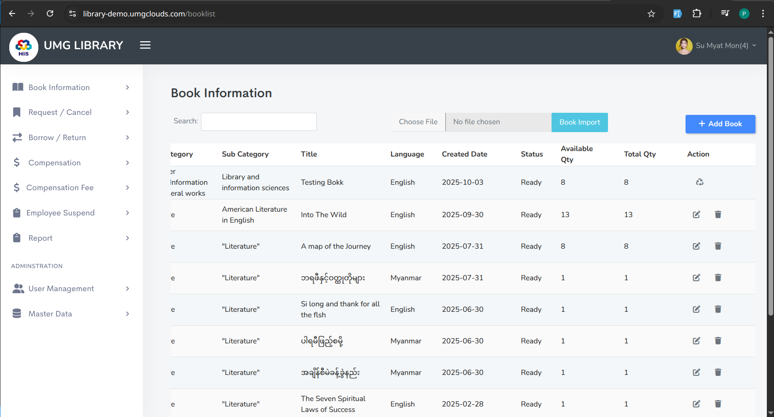Screen dimensions: 774x417
Task: Focus the Search input field
Action: (x=259, y=122)
